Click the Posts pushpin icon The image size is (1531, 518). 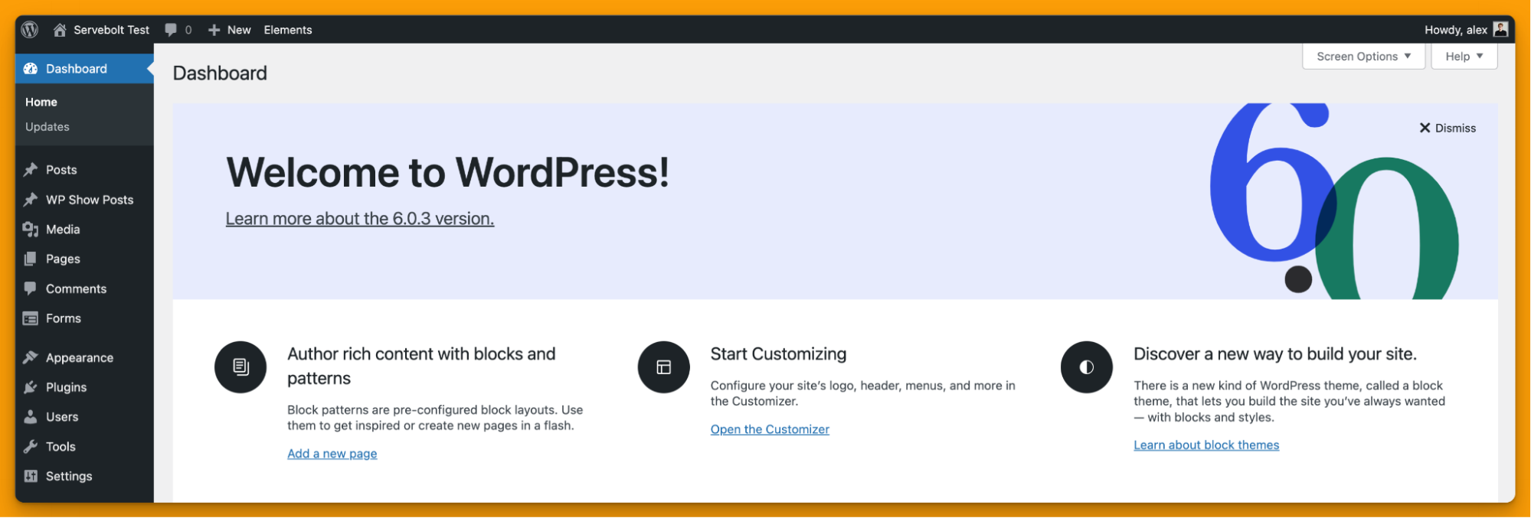[31, 170]
